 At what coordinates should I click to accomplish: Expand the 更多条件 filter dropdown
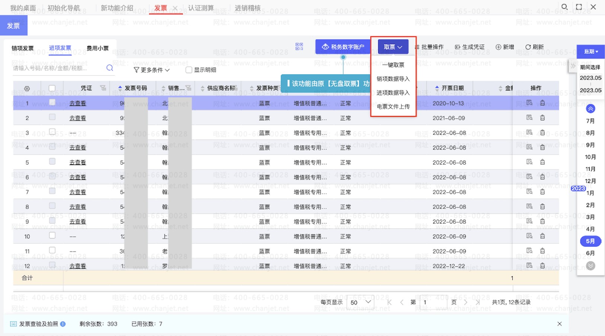[152, 70]
